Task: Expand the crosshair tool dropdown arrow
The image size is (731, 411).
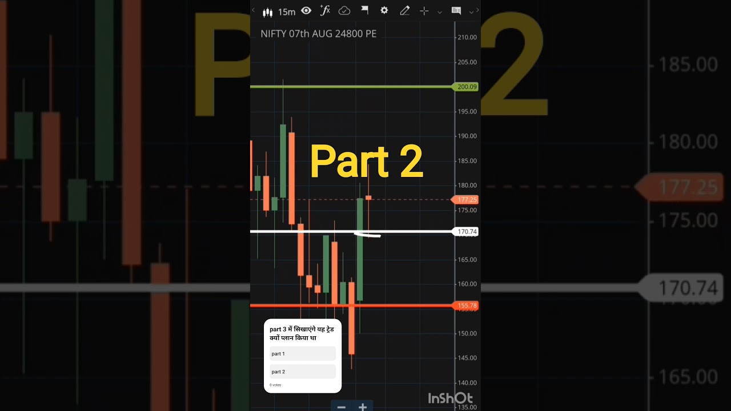Action: [440, 11]
